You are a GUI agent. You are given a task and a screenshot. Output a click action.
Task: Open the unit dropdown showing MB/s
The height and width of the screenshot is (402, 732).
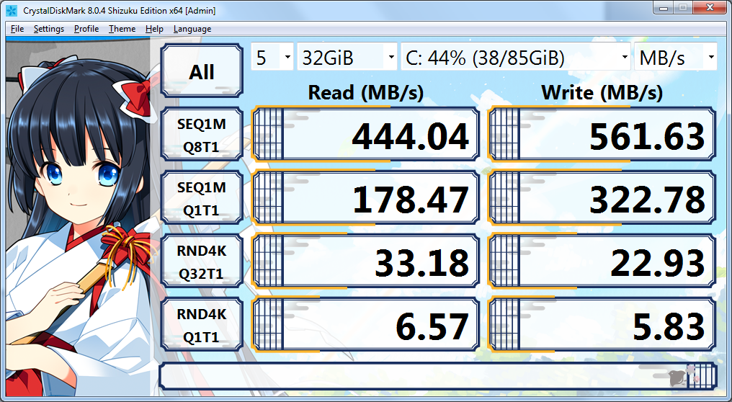[676, 57]
